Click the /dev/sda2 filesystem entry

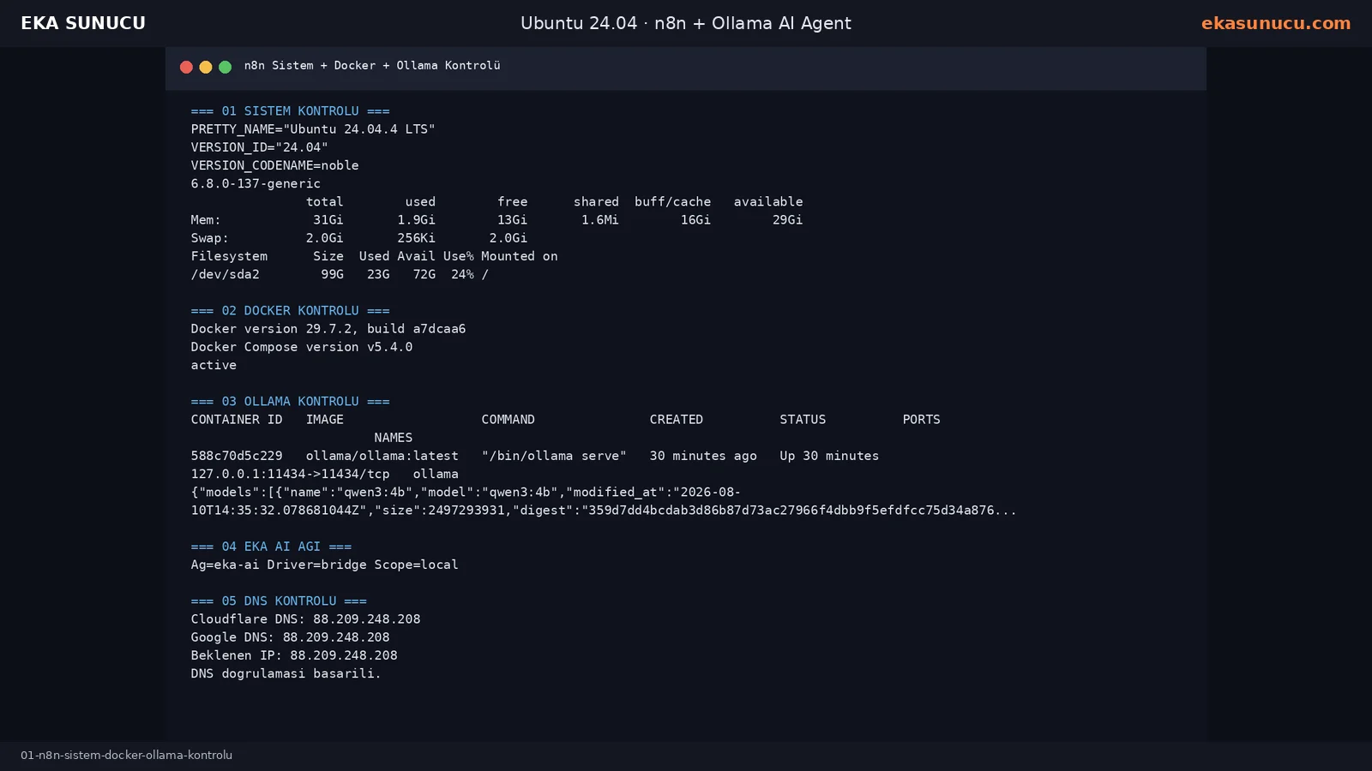225,274
